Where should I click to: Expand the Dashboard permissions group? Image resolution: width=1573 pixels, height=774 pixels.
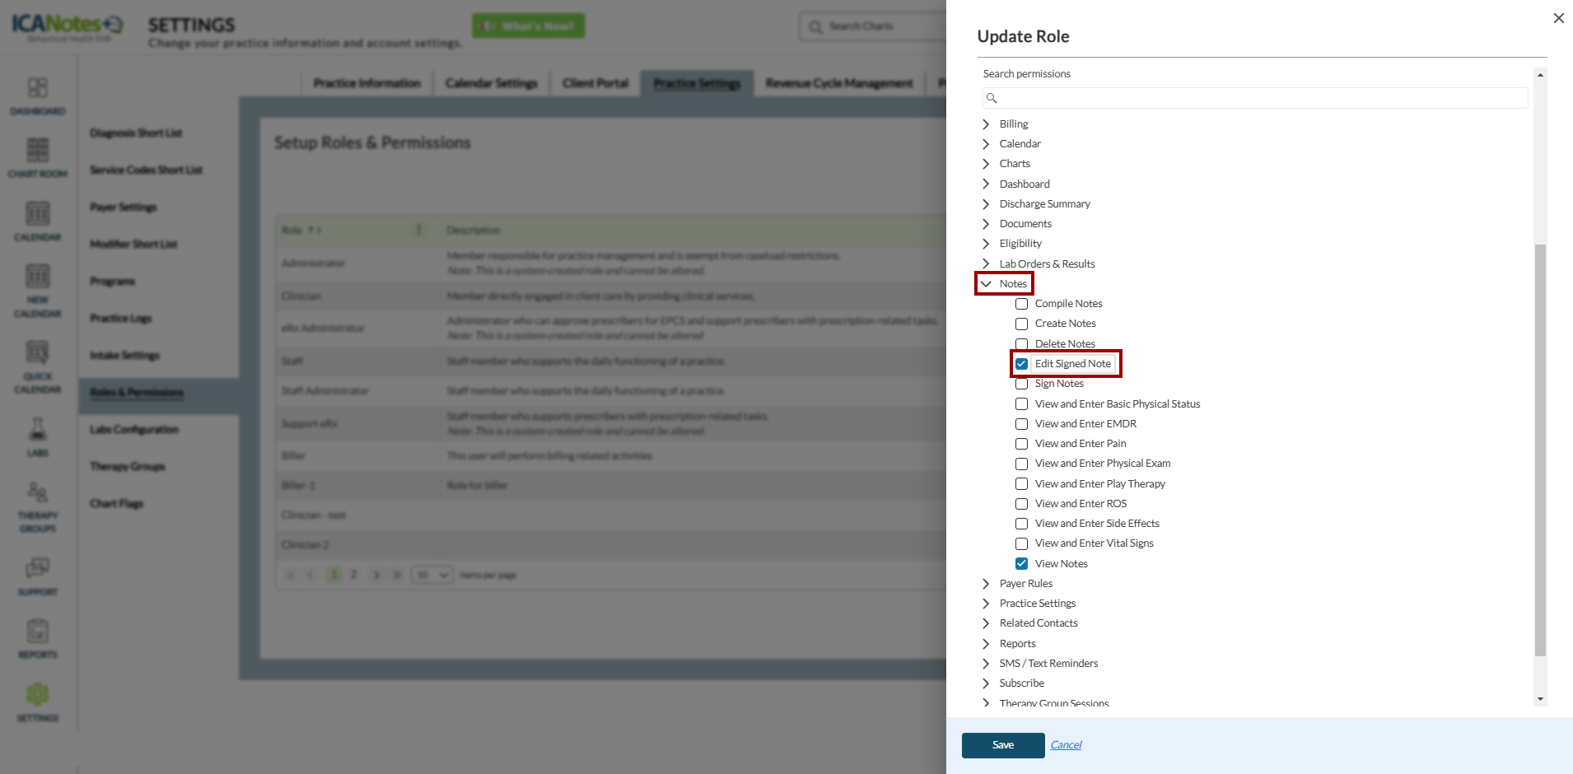pos(986,184)
